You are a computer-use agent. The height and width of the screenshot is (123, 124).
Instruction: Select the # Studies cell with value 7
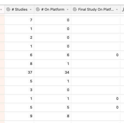pyautogui.click(x=19, y=20)
